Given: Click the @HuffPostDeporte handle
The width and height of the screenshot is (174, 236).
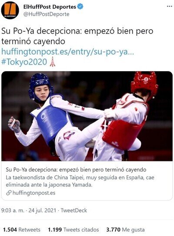Looking at the screenshot, I should point(46,14).
